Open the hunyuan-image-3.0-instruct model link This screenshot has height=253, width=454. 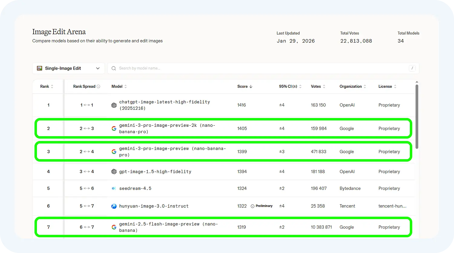click(154, 206)
